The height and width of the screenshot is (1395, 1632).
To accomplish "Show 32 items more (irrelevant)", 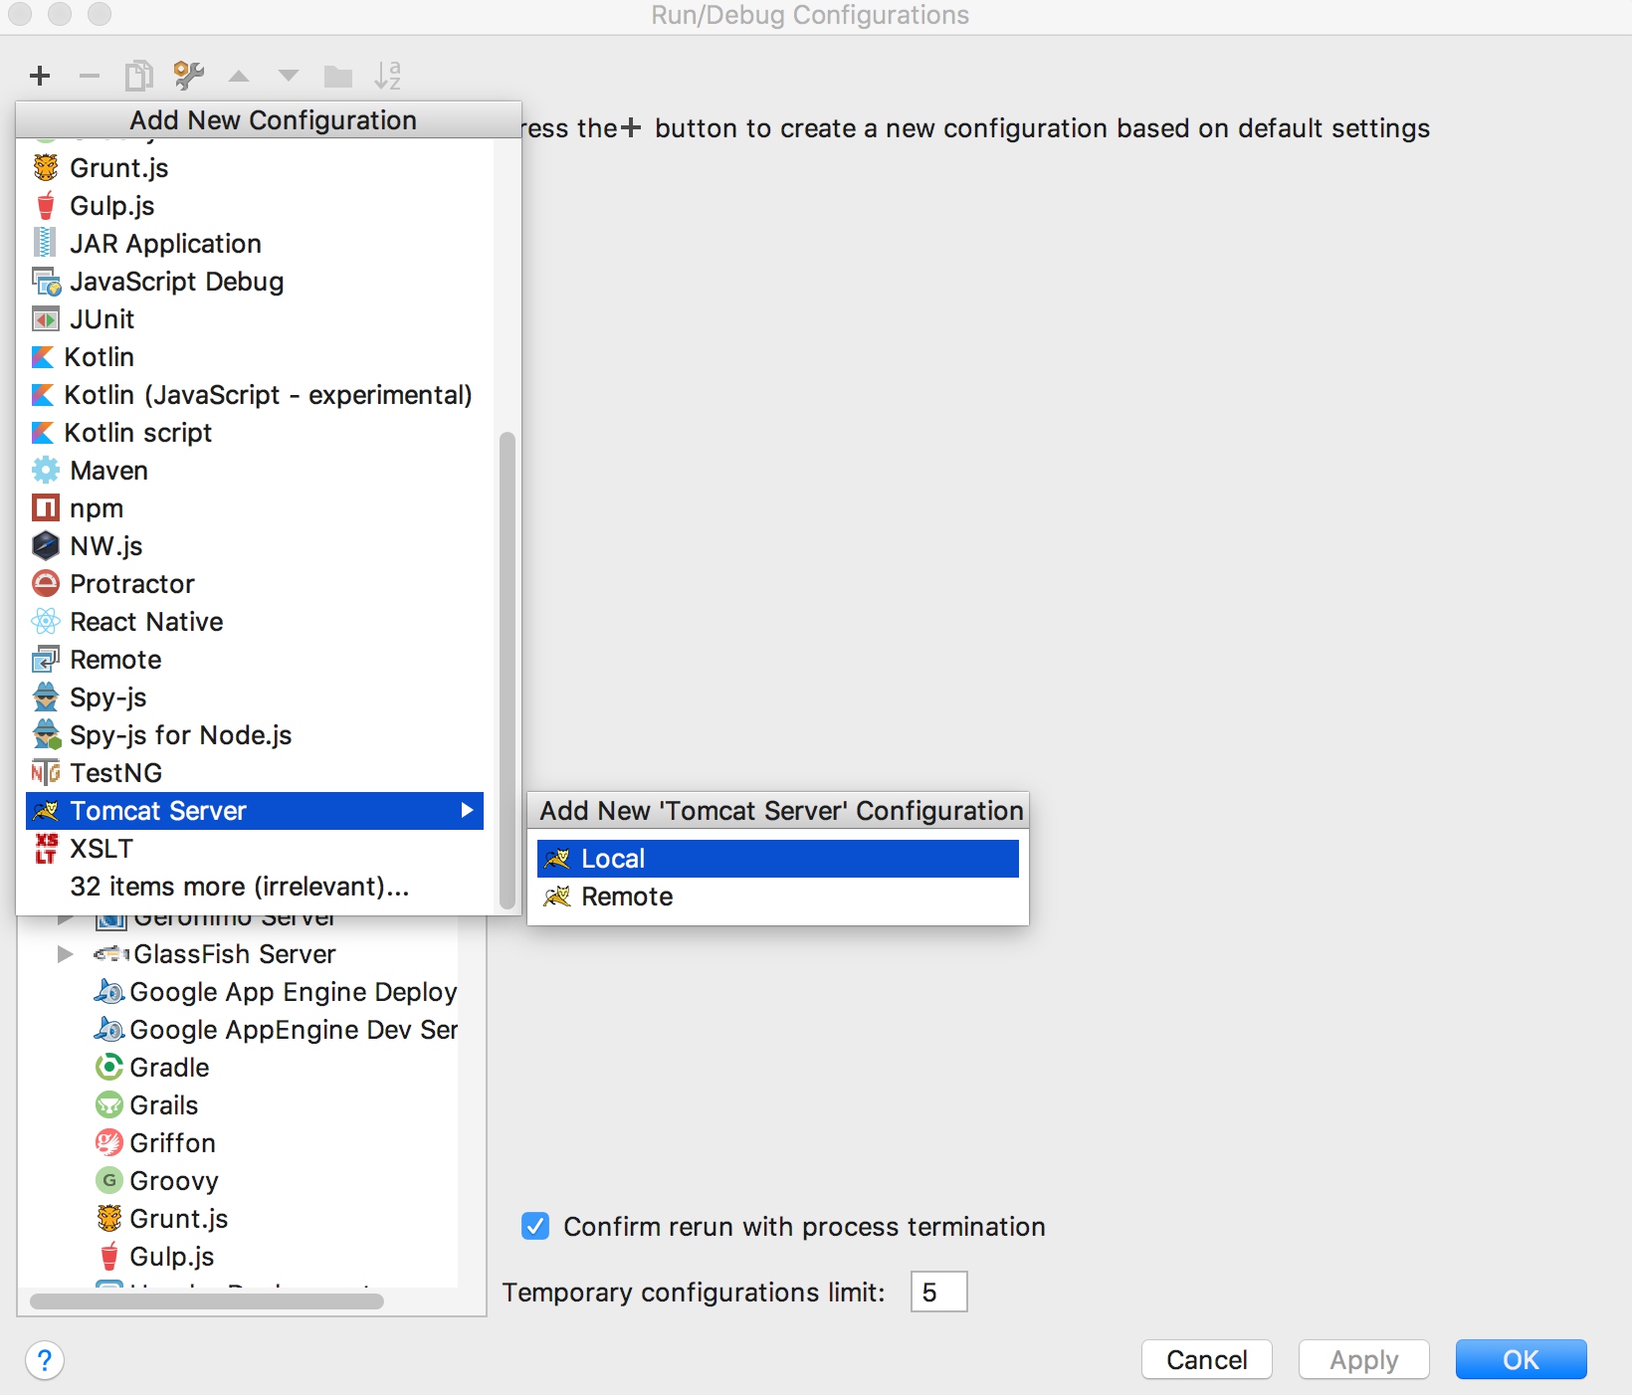I will pyautogui.click(x=255, y=887).
